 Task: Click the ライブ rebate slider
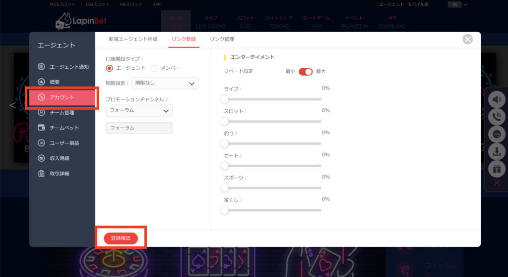[x=272, y=99]
